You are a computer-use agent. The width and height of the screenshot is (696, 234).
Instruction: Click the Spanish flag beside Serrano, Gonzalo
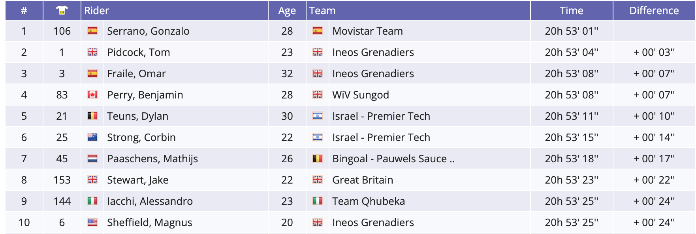click(92, 31)
